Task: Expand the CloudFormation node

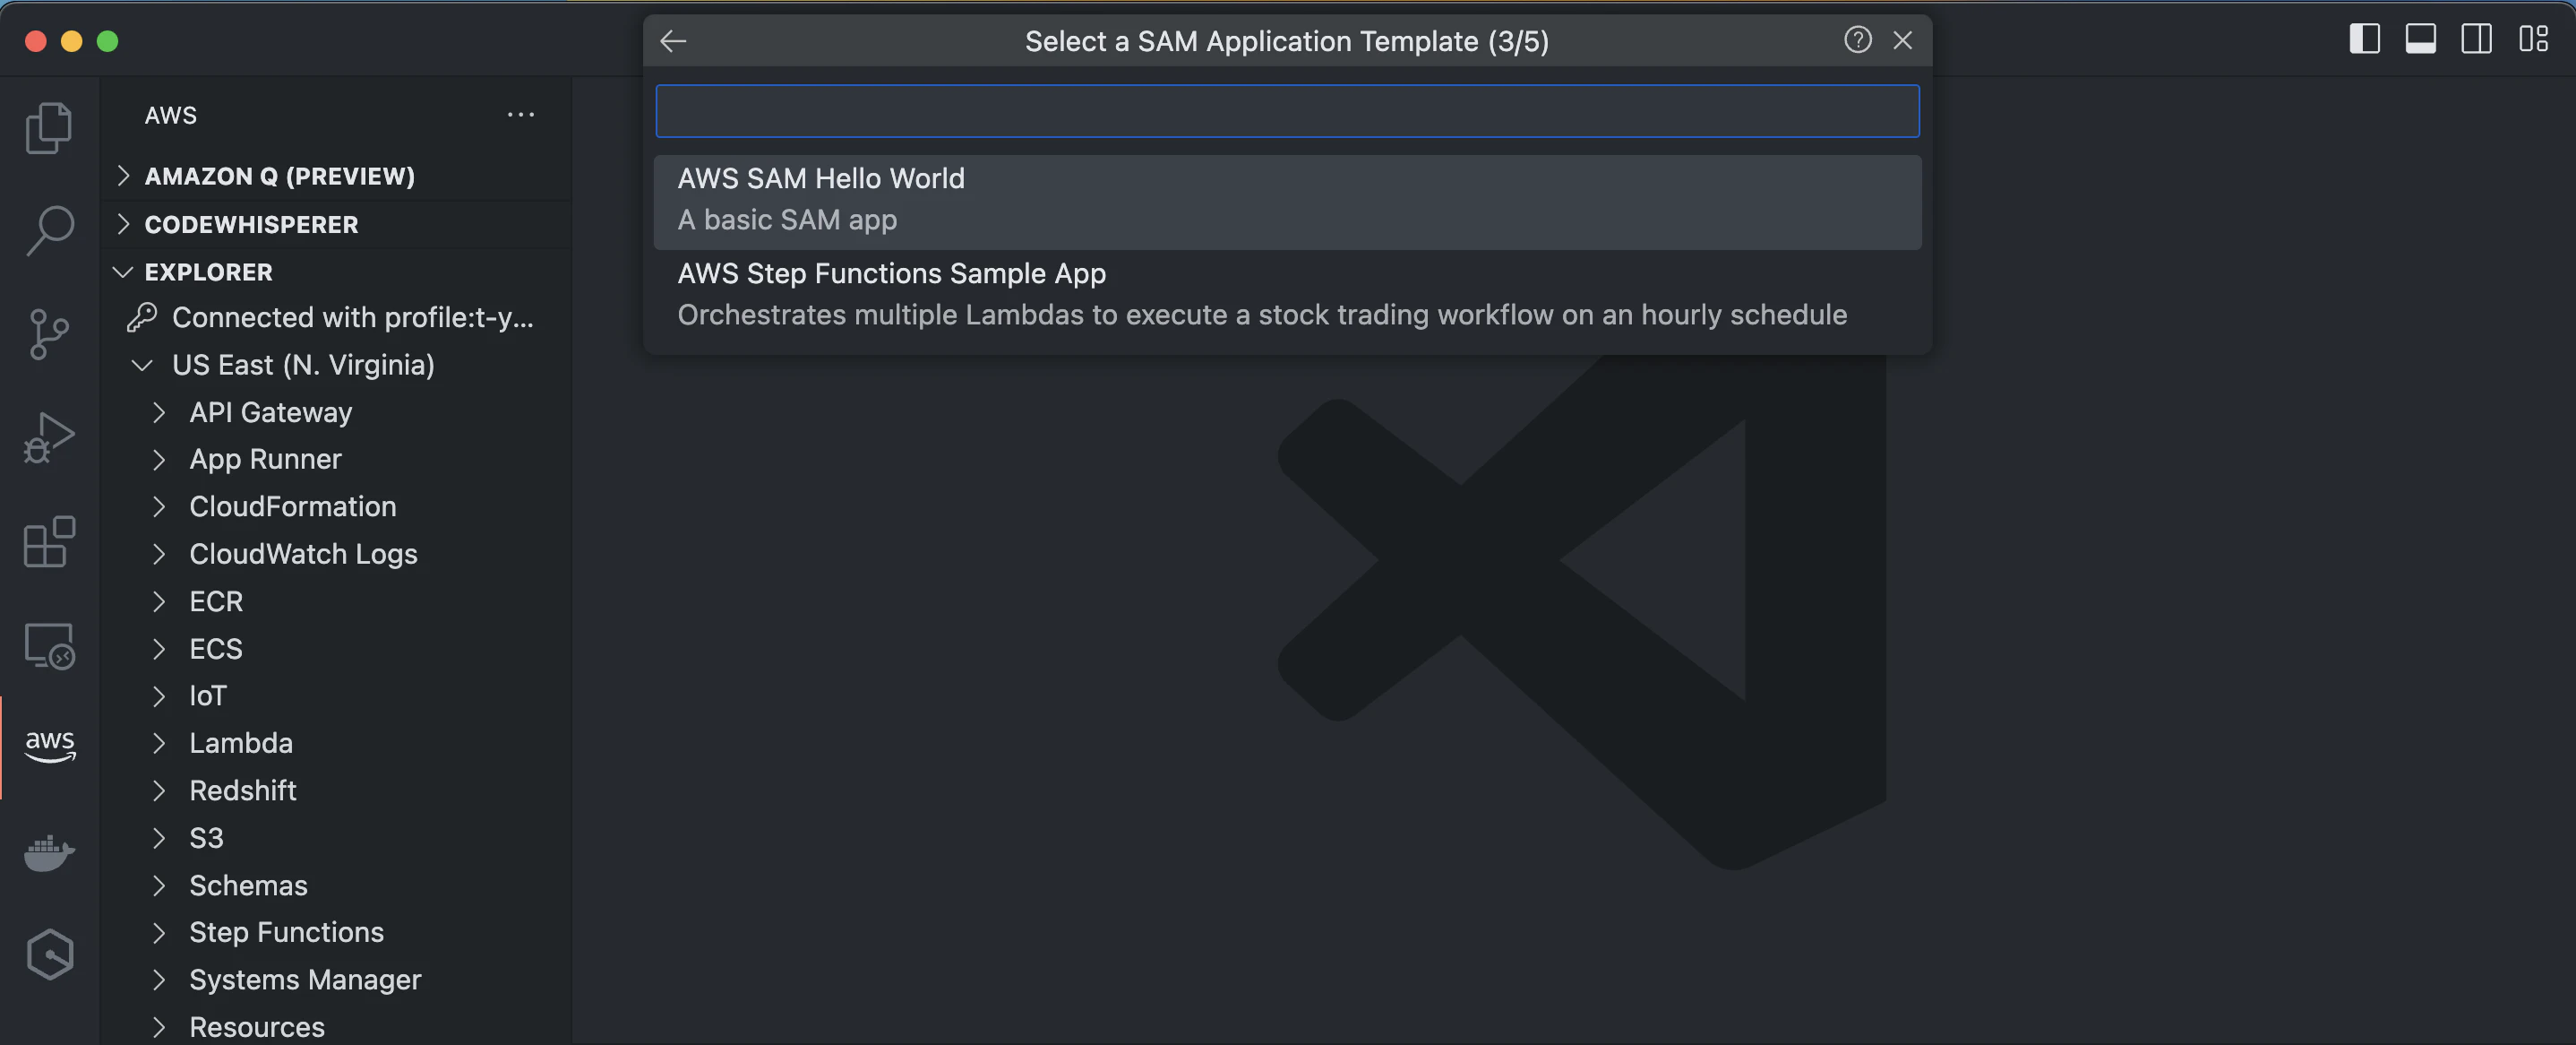Action: [159, 506]
